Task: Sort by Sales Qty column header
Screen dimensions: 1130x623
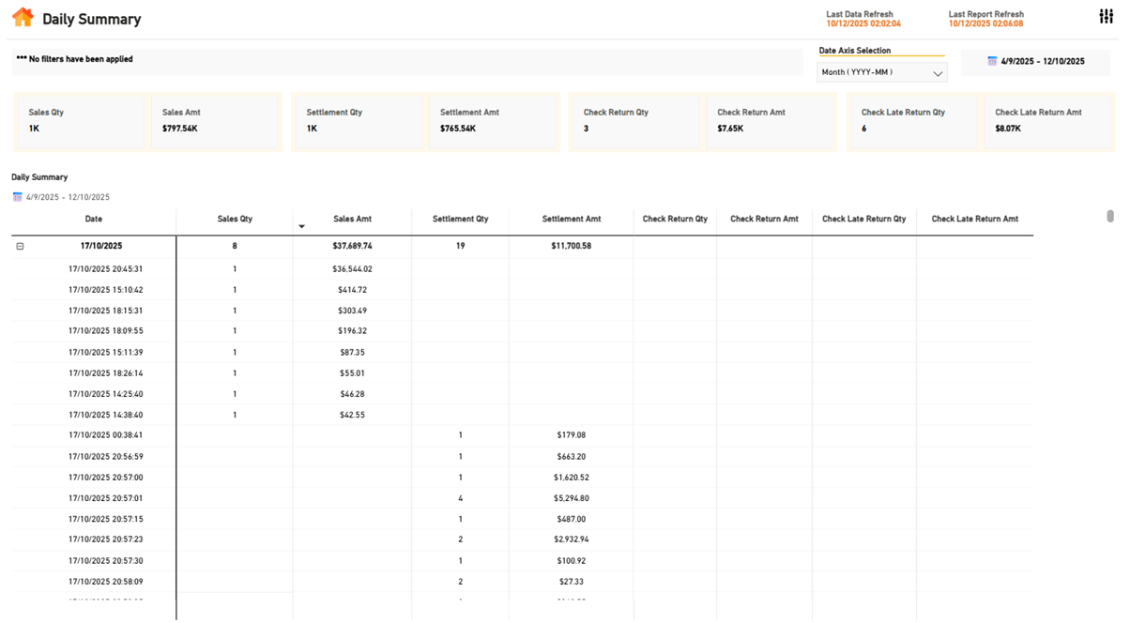Action: tap(235, 219)
